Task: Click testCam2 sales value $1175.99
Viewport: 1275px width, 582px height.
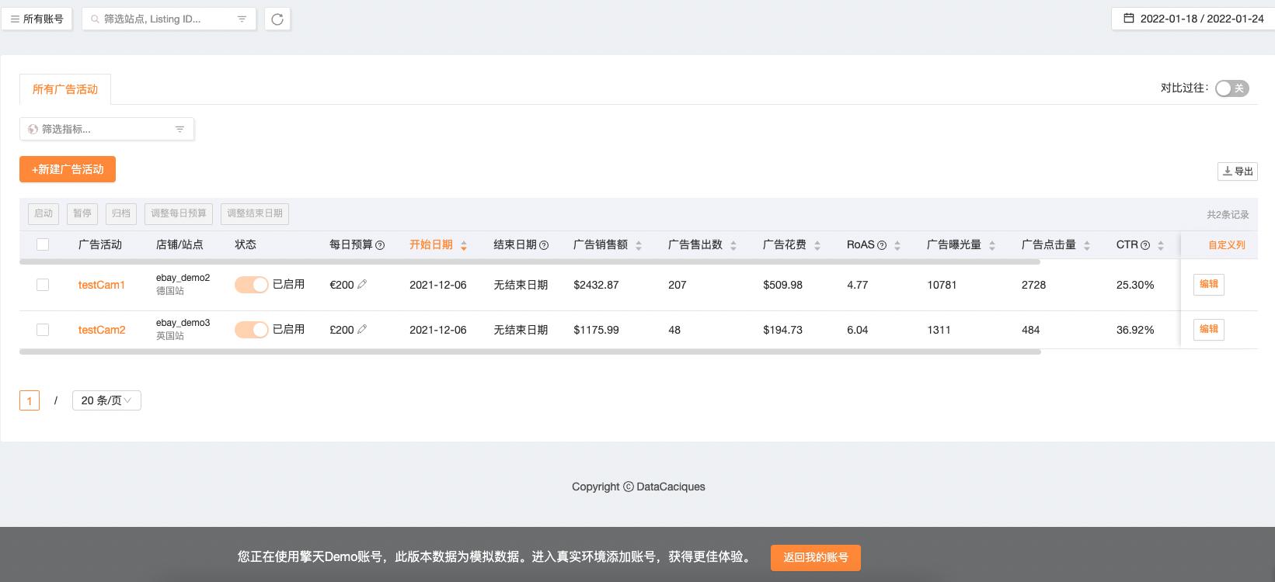Action: (596, 330)
